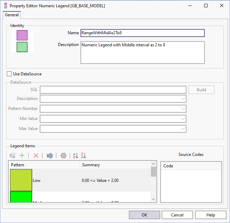
Task: Click the OK button
Action: [x=144, y=215]
